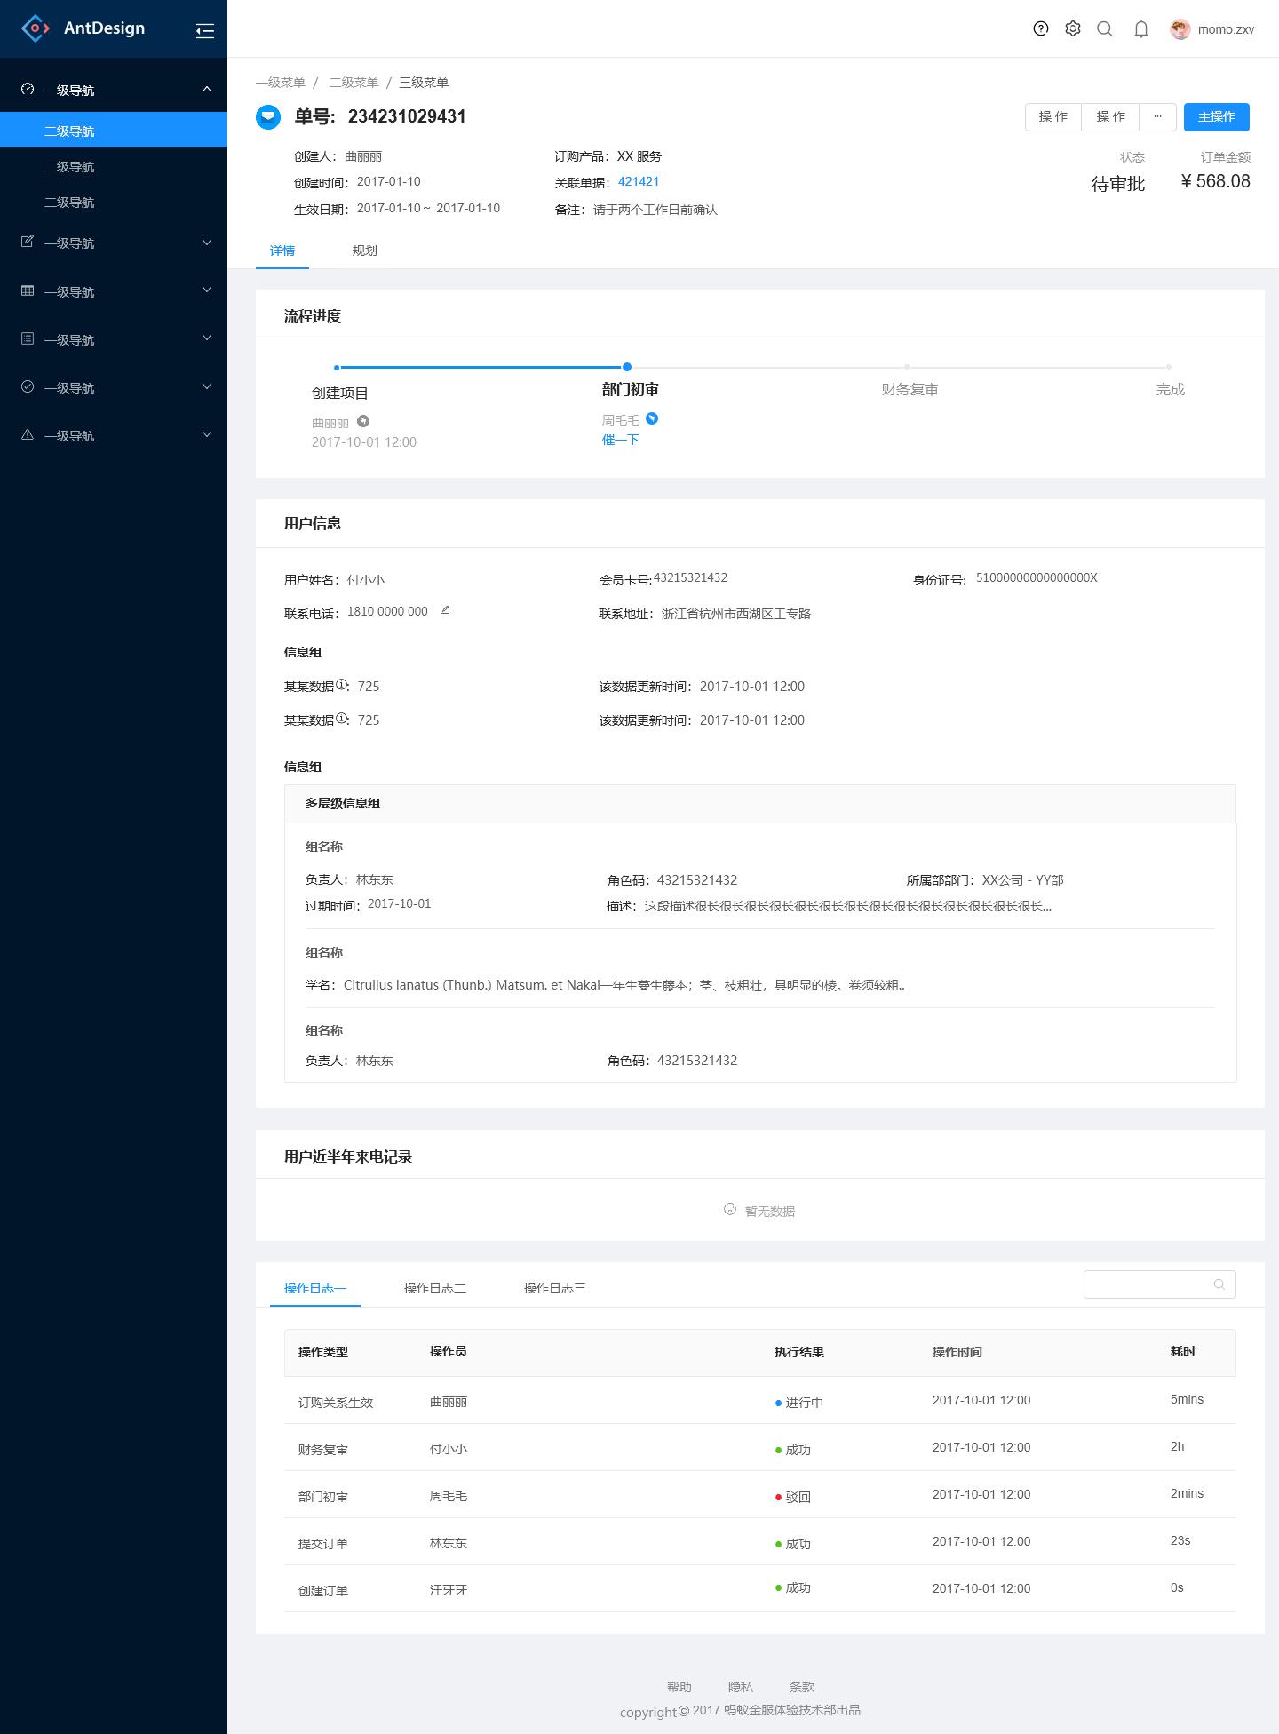Select the 操作日志二 tab
This screenshot has width=1279, height=1734.
click(x=435, y=1288)
